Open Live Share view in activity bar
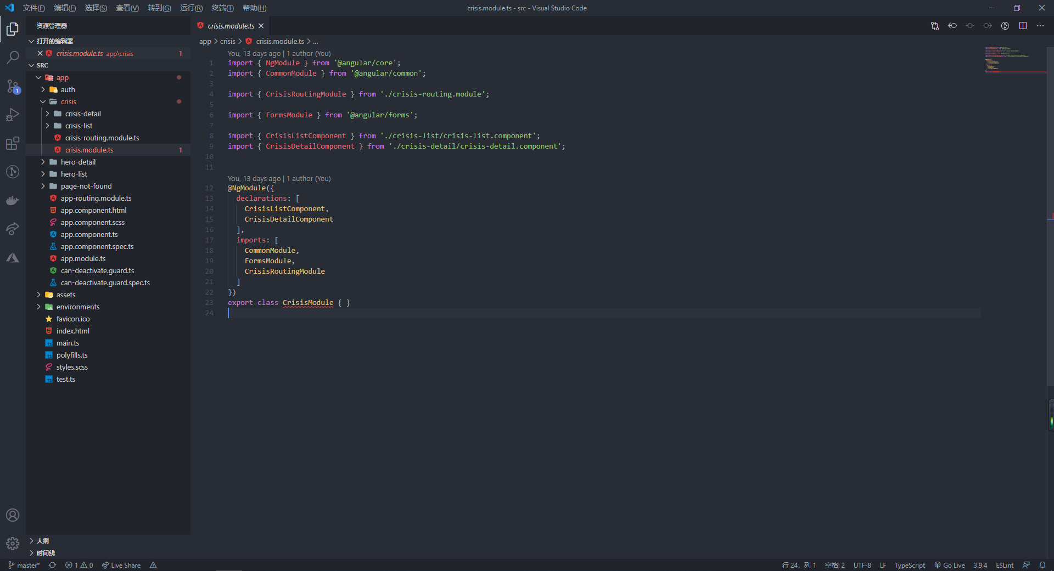This screenshot has height=571, width=1054. click(x=13, y=229)
